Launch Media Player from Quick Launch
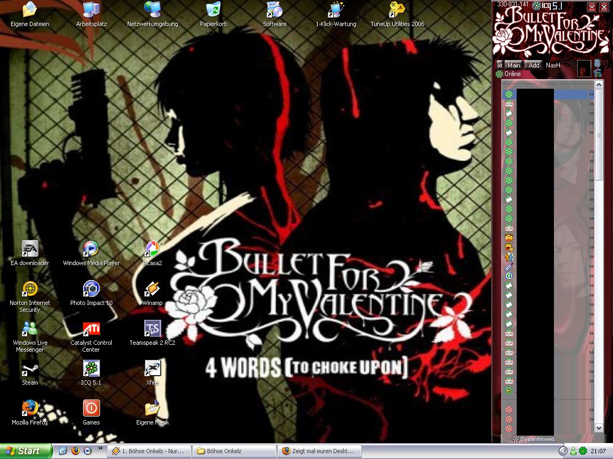The width and height of the screenshot is (613, 459). click(88, 451)
